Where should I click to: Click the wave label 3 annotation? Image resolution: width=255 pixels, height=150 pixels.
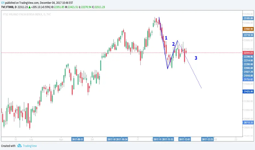pos(196,58)
